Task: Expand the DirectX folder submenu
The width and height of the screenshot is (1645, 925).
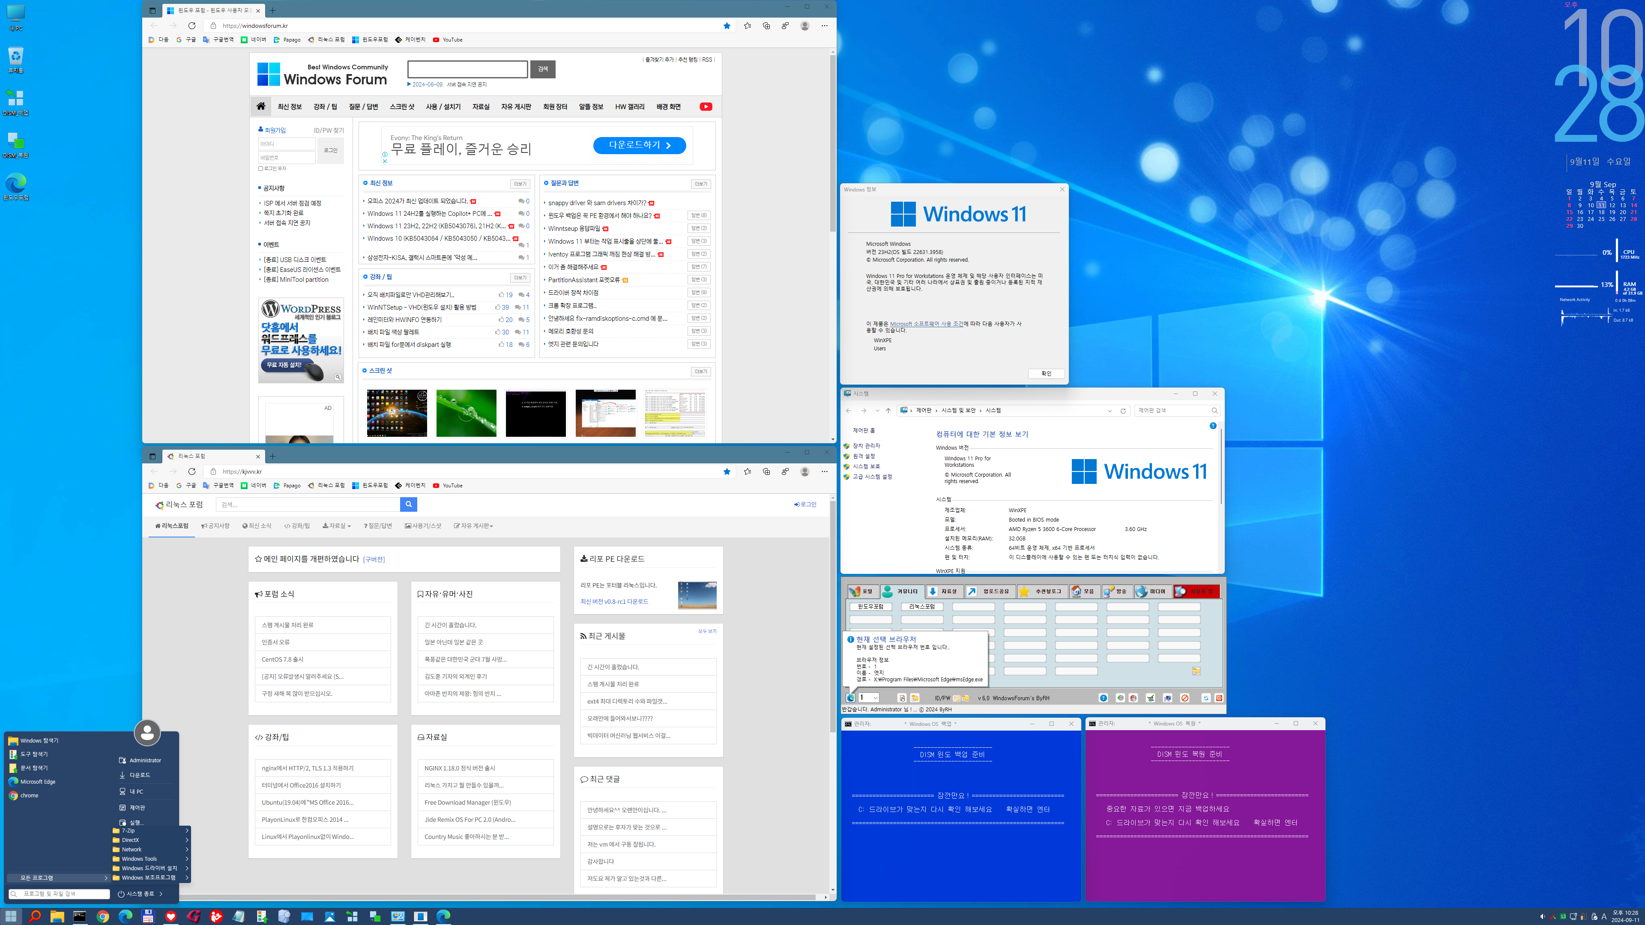Action: point(151,840)
